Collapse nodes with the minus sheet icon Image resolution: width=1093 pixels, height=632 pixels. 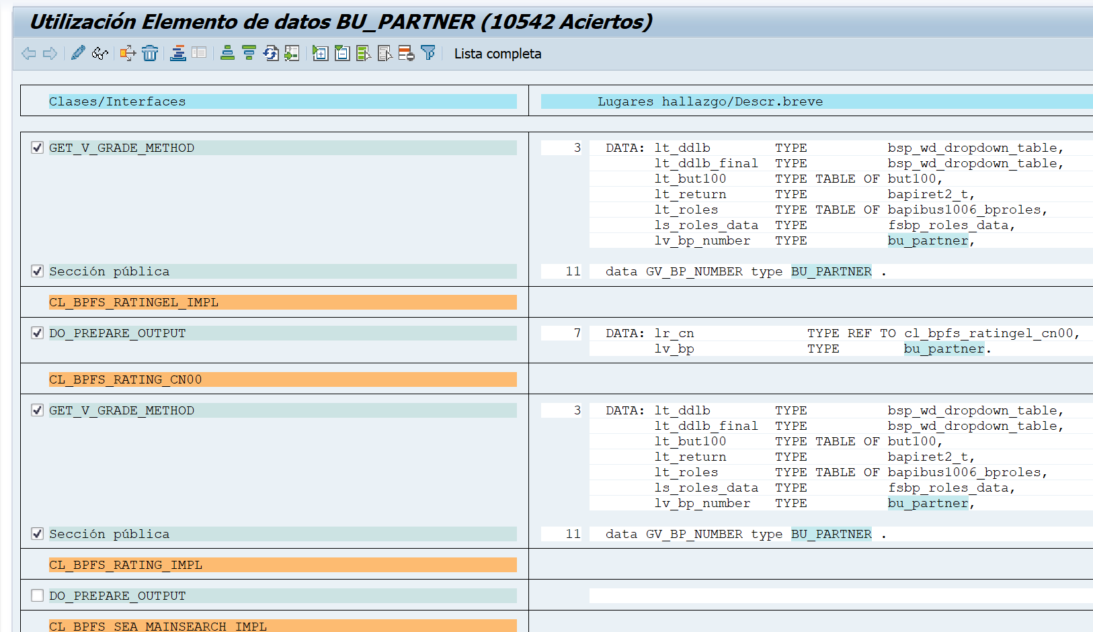(x=342, y=54)
